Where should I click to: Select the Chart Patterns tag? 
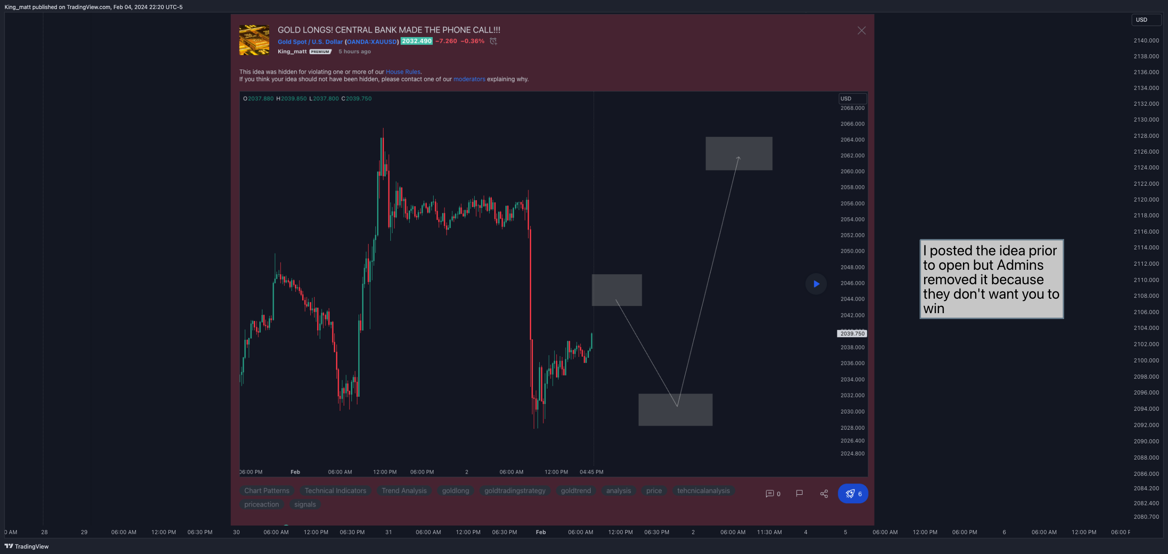coord(266,490)
